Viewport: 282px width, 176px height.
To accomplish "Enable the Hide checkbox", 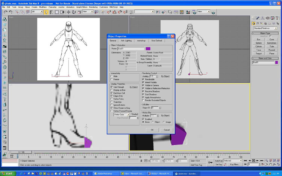I will tap(112, 76).
